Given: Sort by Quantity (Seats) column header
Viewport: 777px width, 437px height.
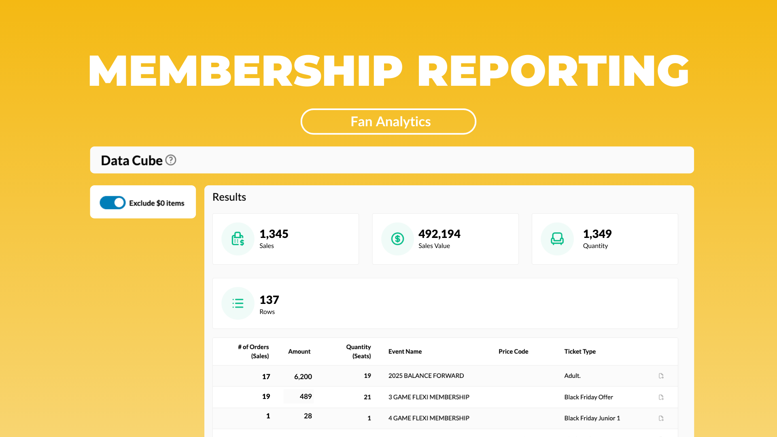Looking at the screenshot, I should tap(358, 351).
